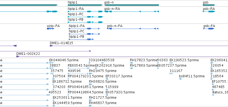
Task: Select the EP20317.3prime EST arrow
Action: point(107,79)
